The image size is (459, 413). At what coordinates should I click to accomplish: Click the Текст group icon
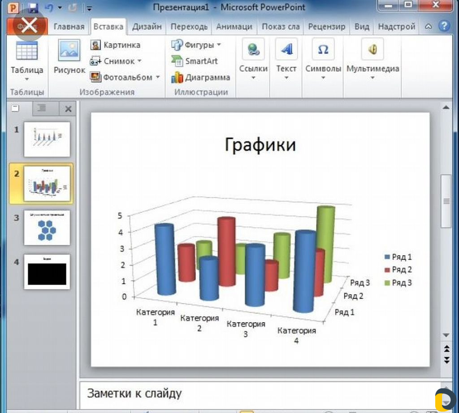[286, 49]
